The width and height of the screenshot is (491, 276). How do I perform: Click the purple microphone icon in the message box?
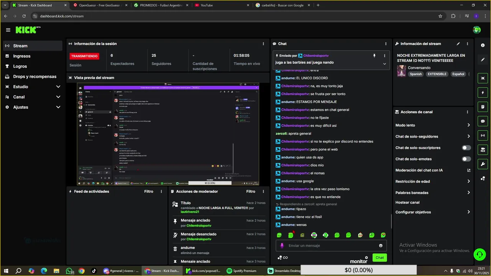pos(282,245)
